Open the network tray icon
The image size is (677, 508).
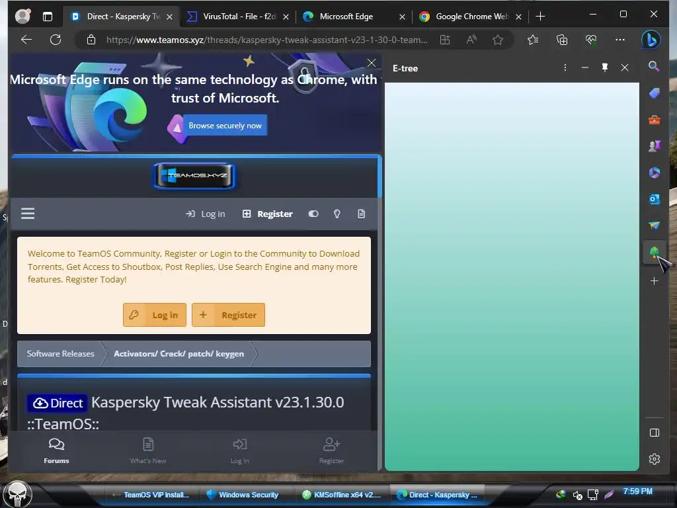click(593, 495)
